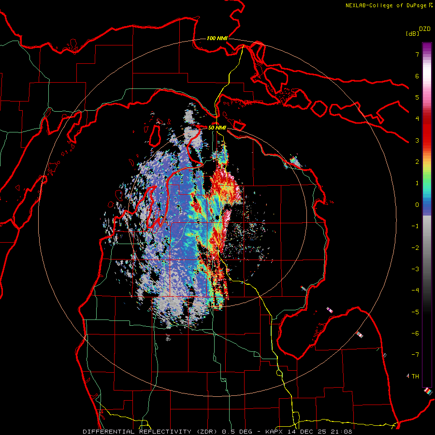Click the [dB] units label
Screen dimensions: 435x435
click(412, 33)
